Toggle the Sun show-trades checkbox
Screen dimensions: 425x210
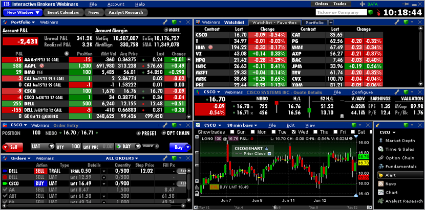pyautogui.click(x=232, y=132)
